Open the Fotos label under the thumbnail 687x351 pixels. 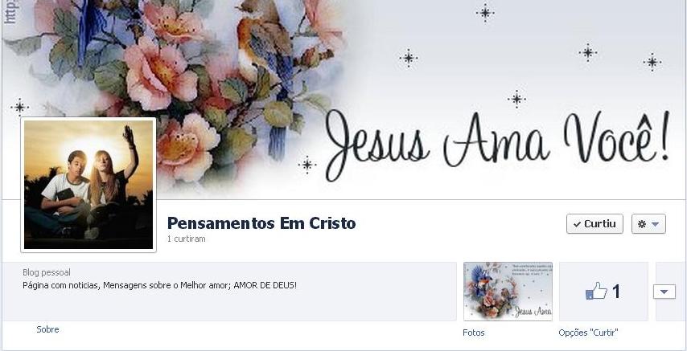[474, 333]
